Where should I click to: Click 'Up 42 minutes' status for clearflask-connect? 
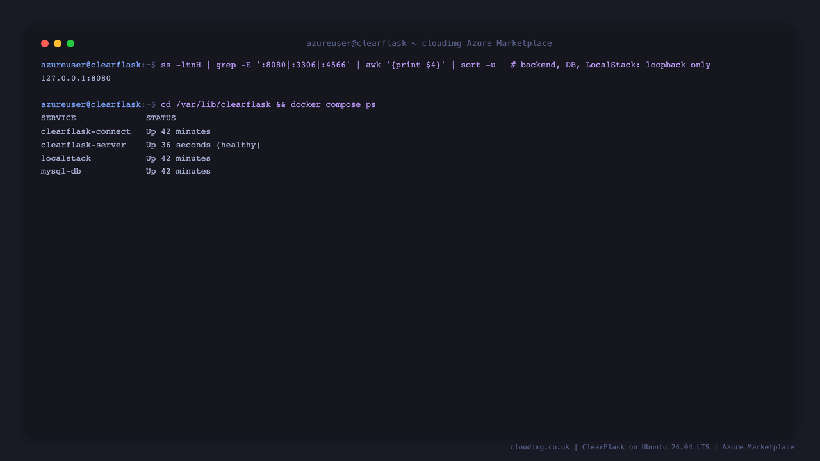pyautogui.click(x=178, y=131)
